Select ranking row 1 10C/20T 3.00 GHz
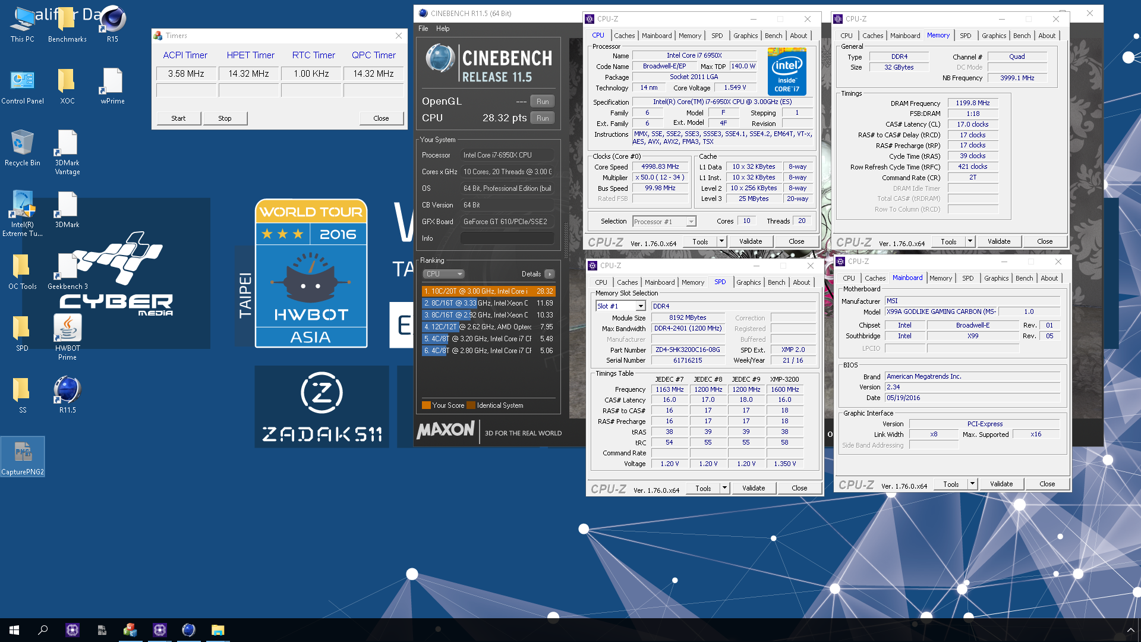 [x=488, y=291]
